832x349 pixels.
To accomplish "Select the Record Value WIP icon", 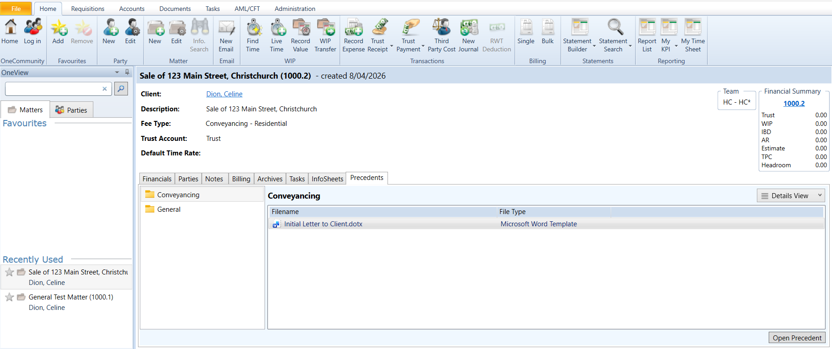I will (x=301, y=35).
